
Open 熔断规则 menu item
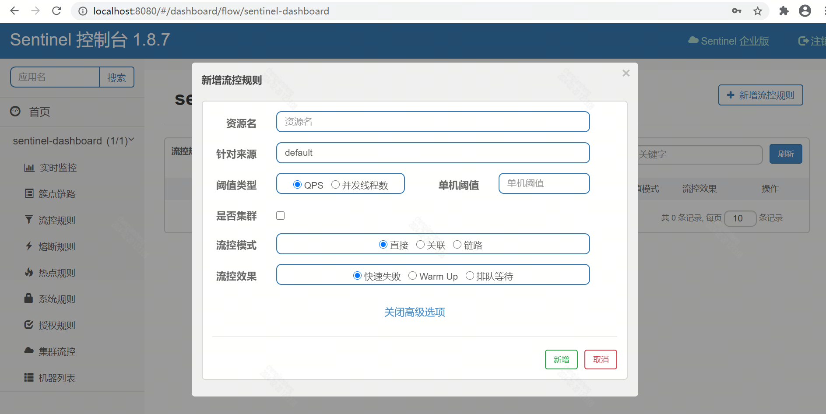tap(57, 246)
